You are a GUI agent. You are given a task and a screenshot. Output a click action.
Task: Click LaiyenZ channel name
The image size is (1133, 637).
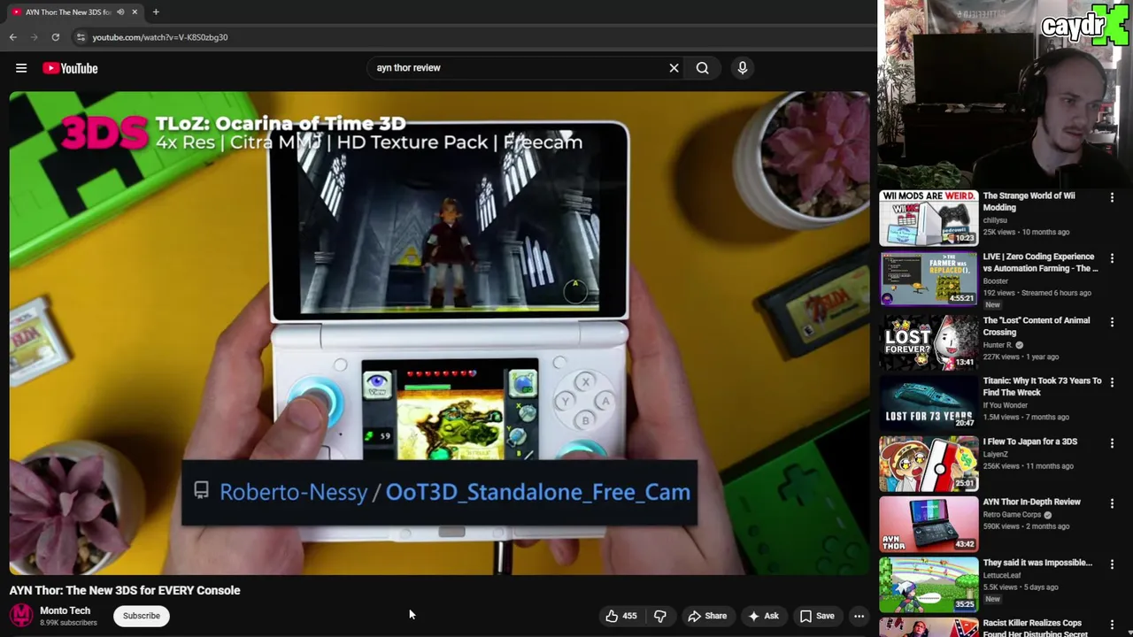pos(995,455)
